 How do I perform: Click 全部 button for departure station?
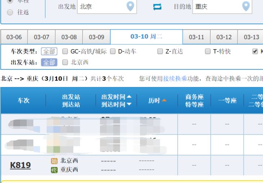click(x=49, y=62)
